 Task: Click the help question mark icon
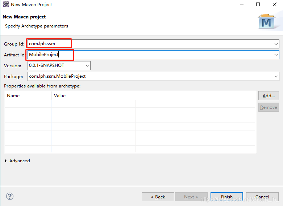click(x=10, y=196)
